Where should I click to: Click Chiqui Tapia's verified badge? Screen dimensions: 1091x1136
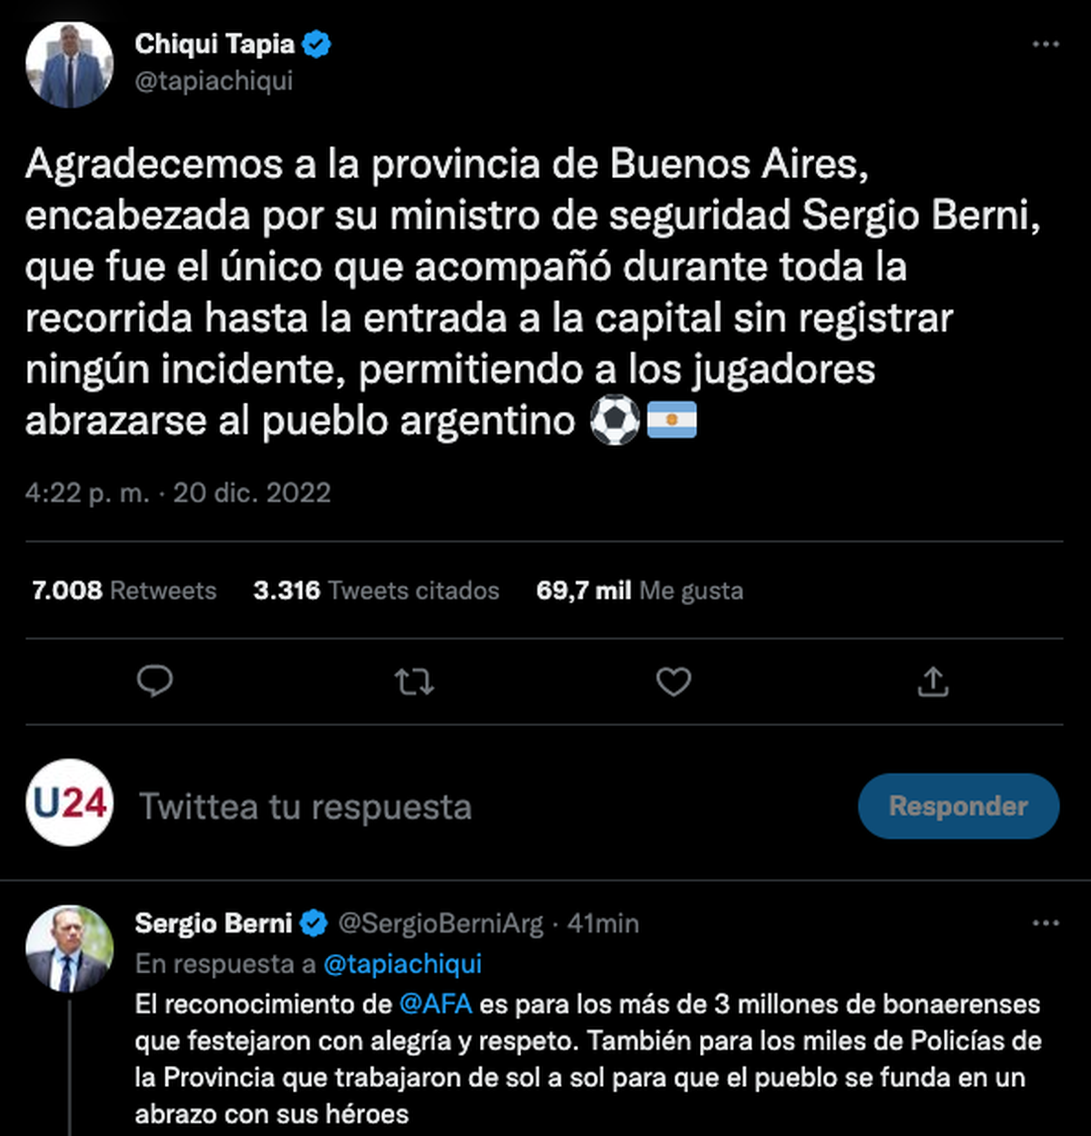click(x=316, y=44)
